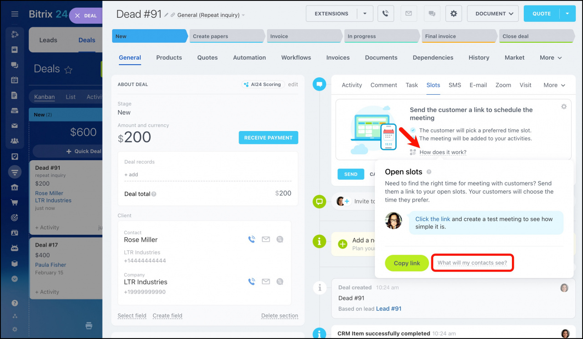Open the Quotes tab
Image resolution: width=583 pixels, height=339 pixels.
[207, 58]
